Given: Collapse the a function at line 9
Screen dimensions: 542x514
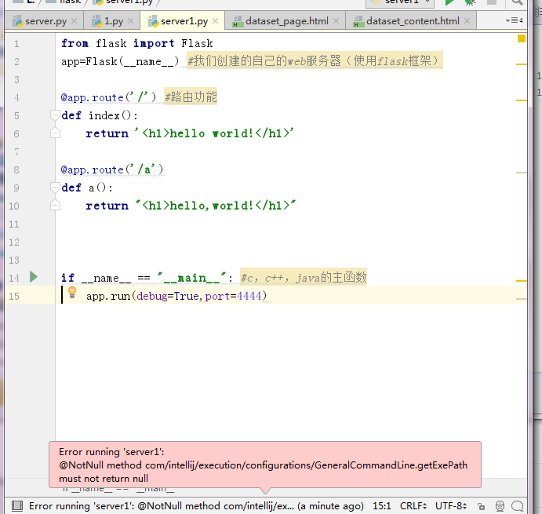Looking at the screenshot, I should pos(55,187).
